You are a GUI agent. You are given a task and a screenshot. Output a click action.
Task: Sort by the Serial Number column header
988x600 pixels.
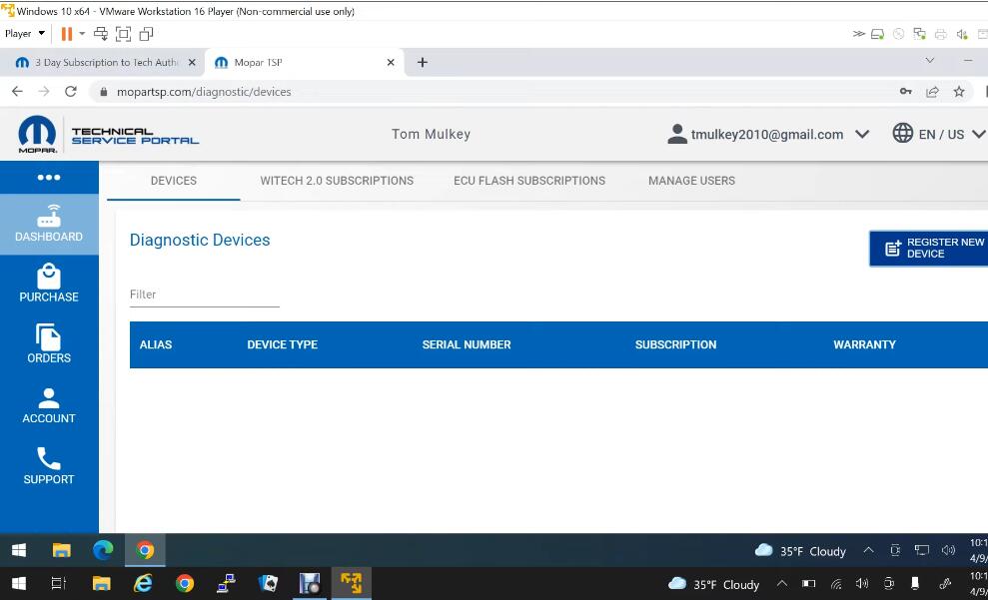(x=467, y=345)
